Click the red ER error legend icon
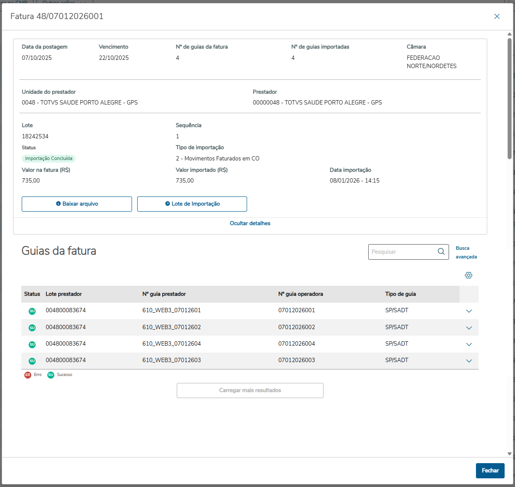This screenshot has width=515, height=487. coord(28,375)
